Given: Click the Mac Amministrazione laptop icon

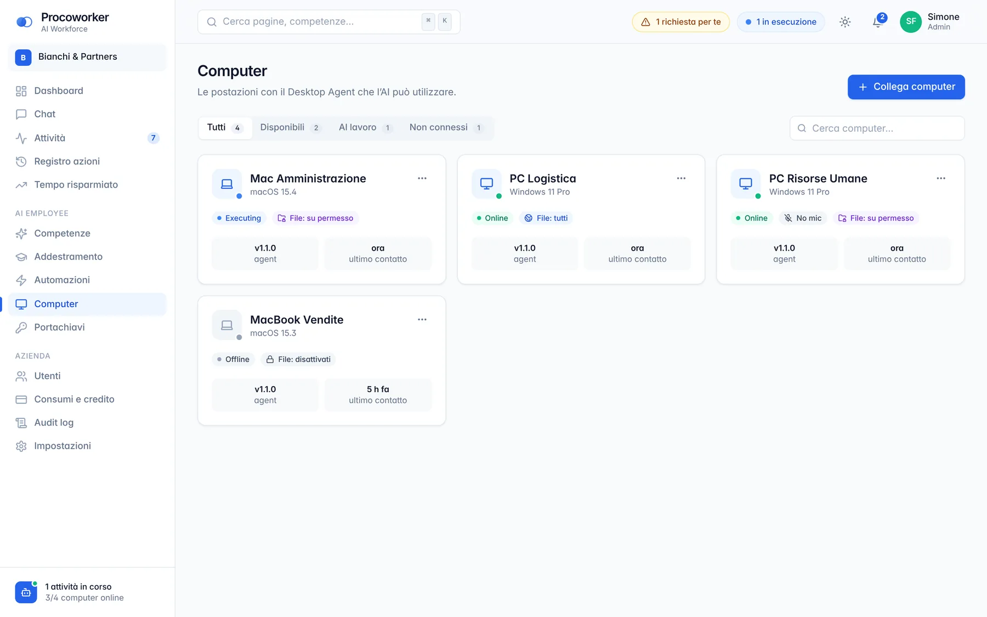Looking at the screenshot, I should click(226, 184).
